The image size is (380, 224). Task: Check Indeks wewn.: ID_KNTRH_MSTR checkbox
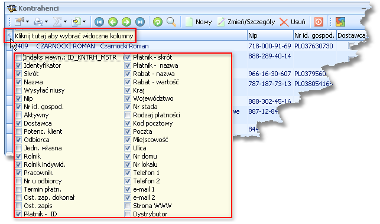pos(18,57)
